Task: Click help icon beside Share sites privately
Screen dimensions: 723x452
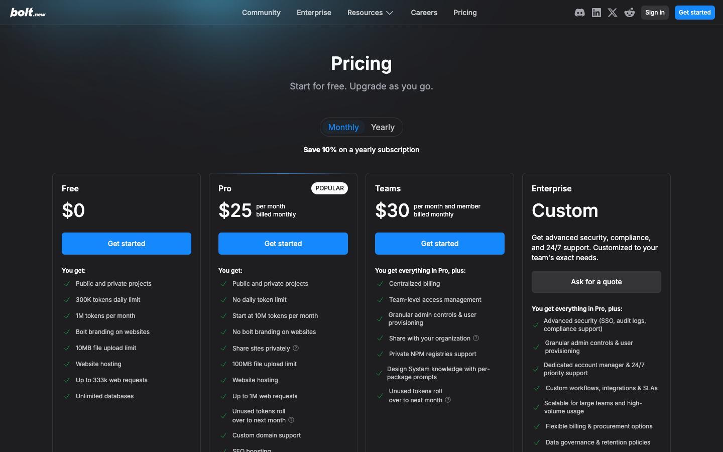Action: (296, 348)
